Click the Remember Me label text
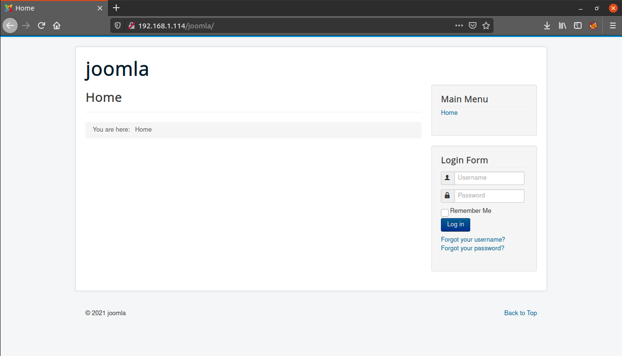 pyautogui.click(x=471, y=211)
